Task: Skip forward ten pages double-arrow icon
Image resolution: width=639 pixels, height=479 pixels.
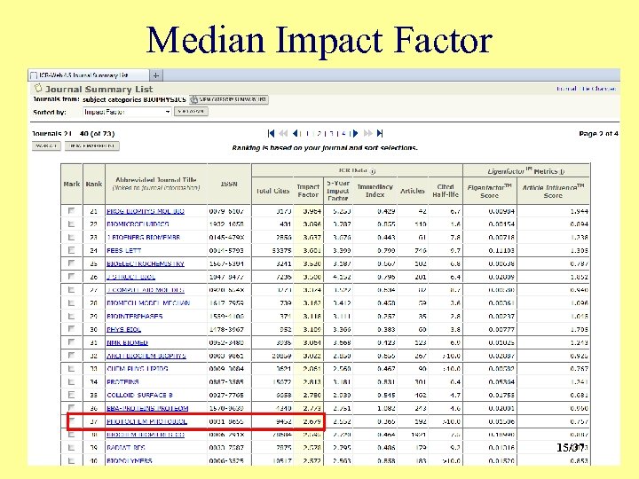Action: tap(367, 133)
